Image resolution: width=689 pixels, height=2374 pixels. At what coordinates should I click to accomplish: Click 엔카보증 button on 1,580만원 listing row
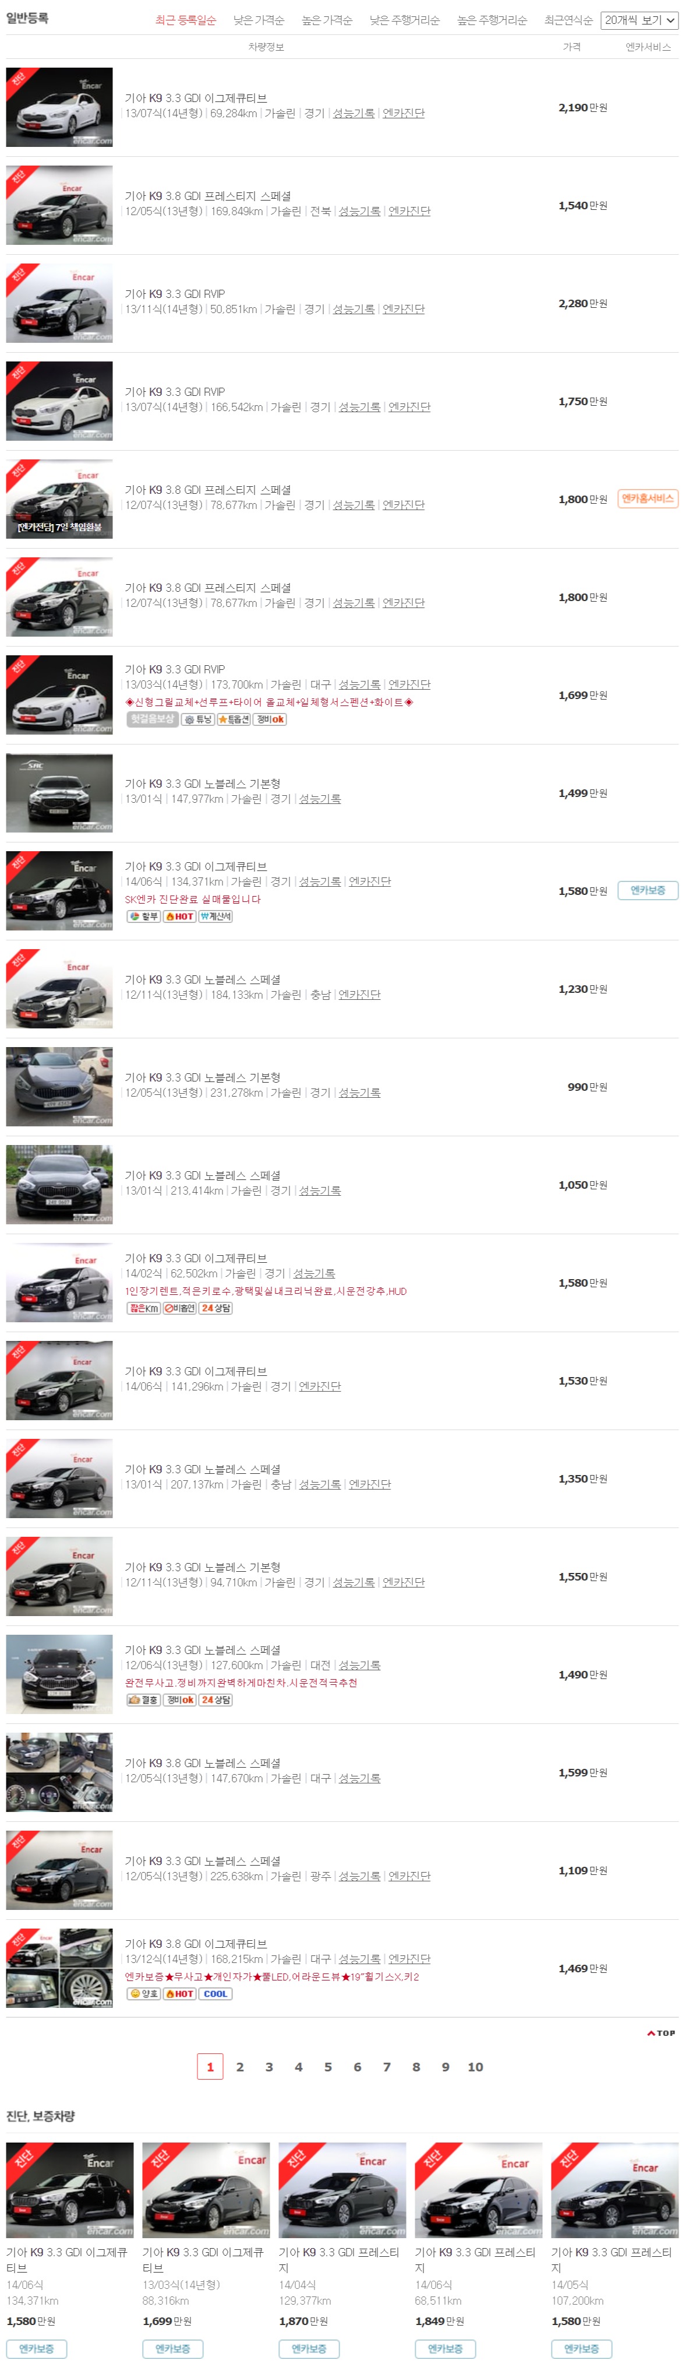click(x=648, y=890)
